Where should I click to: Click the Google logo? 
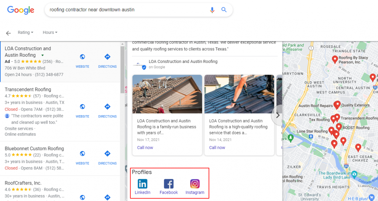pyautogui.click(x=21, y=10)
